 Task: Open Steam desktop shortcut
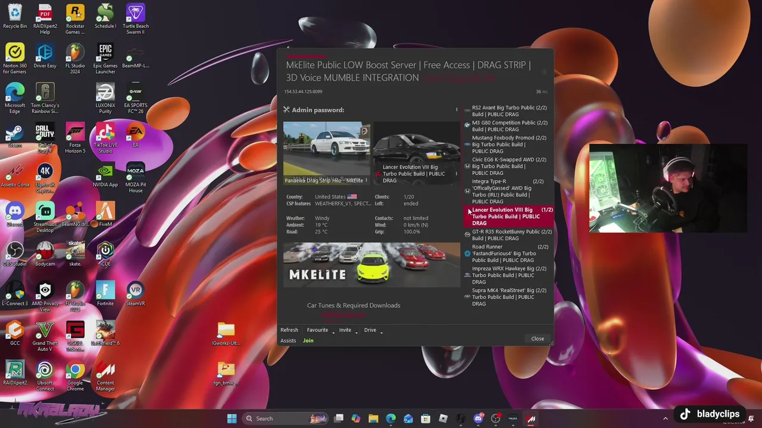(15, 136)
